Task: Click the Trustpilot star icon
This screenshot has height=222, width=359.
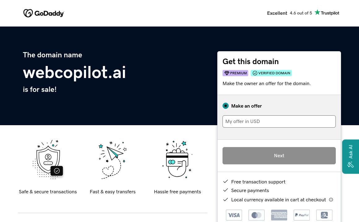Action: click(317, 12)
